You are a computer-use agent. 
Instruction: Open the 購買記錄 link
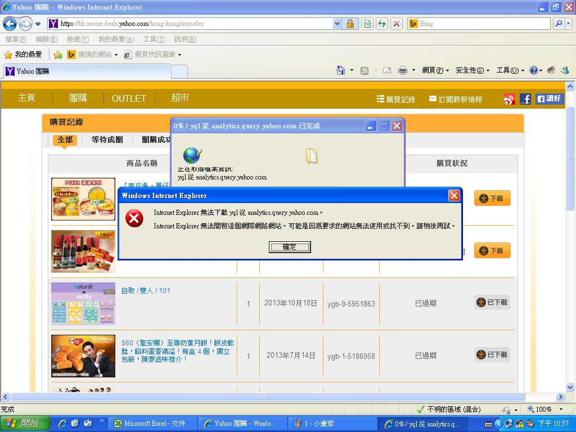point(396,99)
